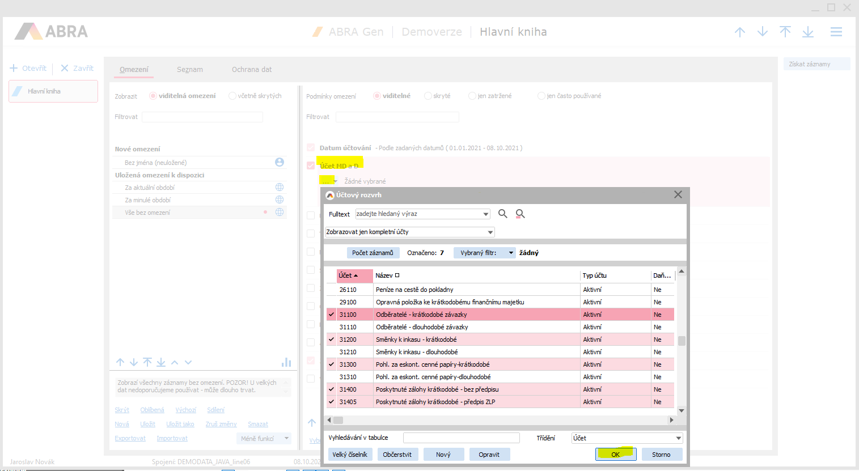Uncheck the account 31100 row checkmark
Viewport: 859px width, 471px height.
[332, 315]
